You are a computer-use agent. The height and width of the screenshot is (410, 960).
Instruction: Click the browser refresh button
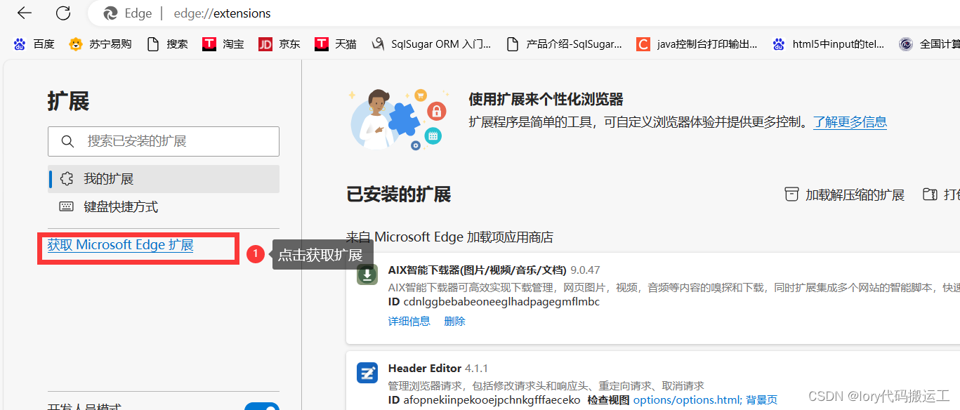click(63, 13)
